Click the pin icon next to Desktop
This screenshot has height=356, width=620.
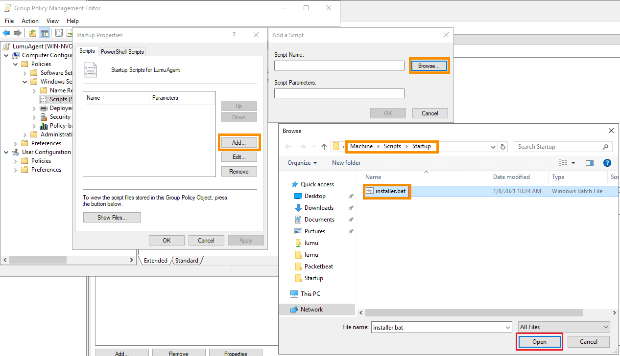pyautogui.click(x=351, y=196)
